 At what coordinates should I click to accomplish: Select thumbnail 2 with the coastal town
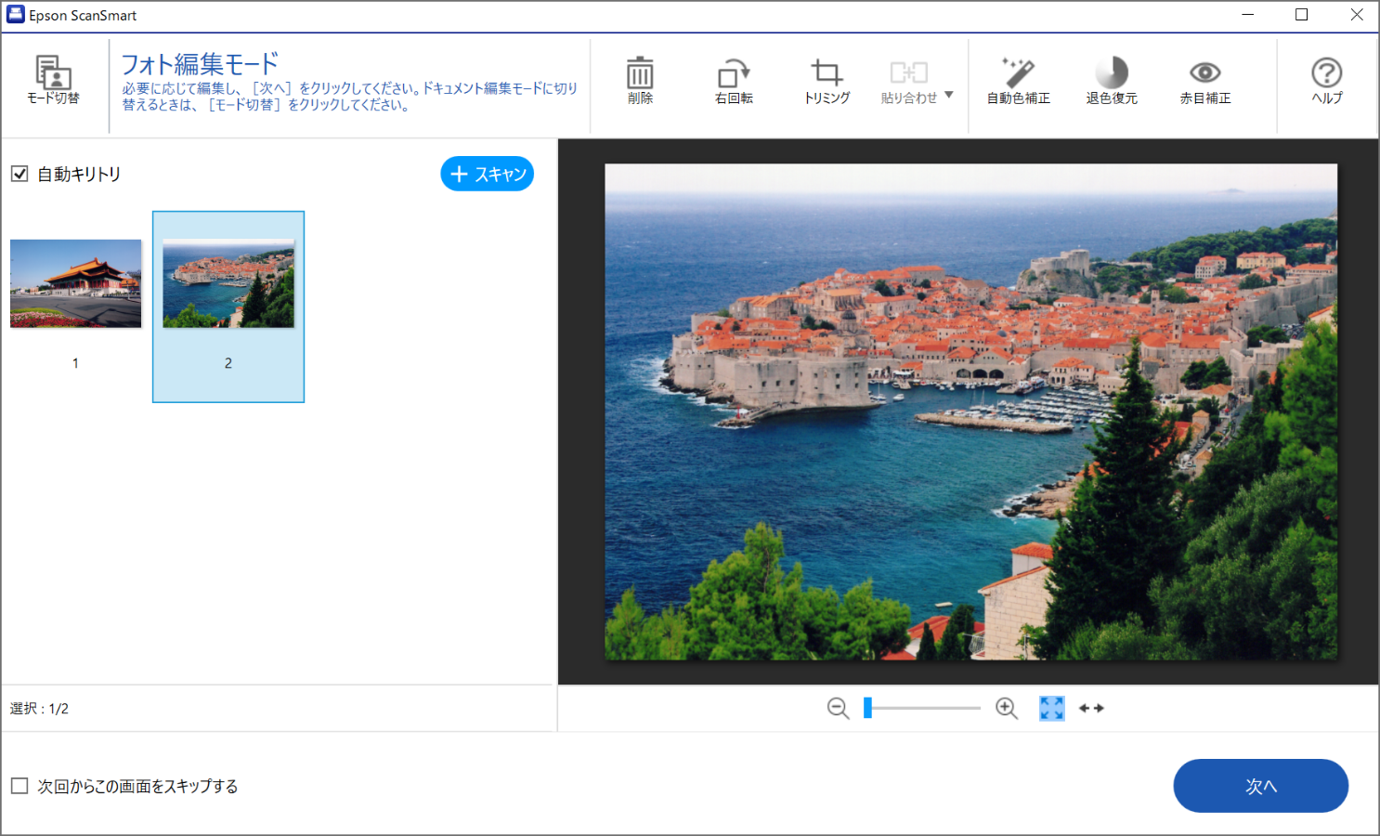coord(228,284)
